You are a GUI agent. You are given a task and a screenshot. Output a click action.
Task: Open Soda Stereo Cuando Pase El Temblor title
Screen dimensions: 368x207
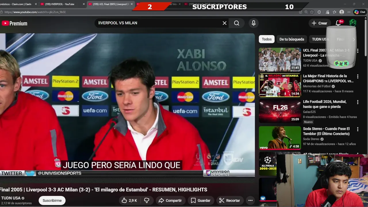click(x=326, y=131)
